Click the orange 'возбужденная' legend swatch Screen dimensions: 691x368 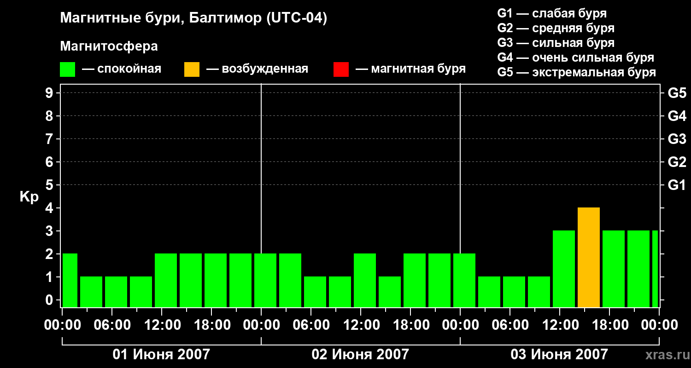tap(192, 69)
